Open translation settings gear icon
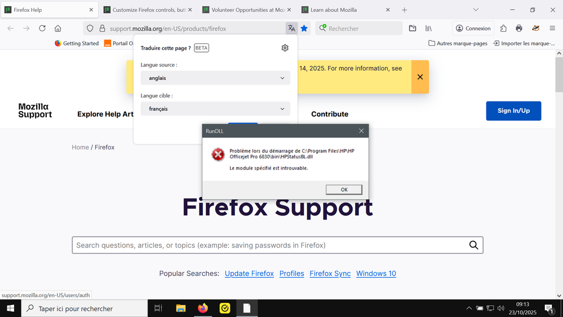The image size is (563, 317). [x=285, y=48]
